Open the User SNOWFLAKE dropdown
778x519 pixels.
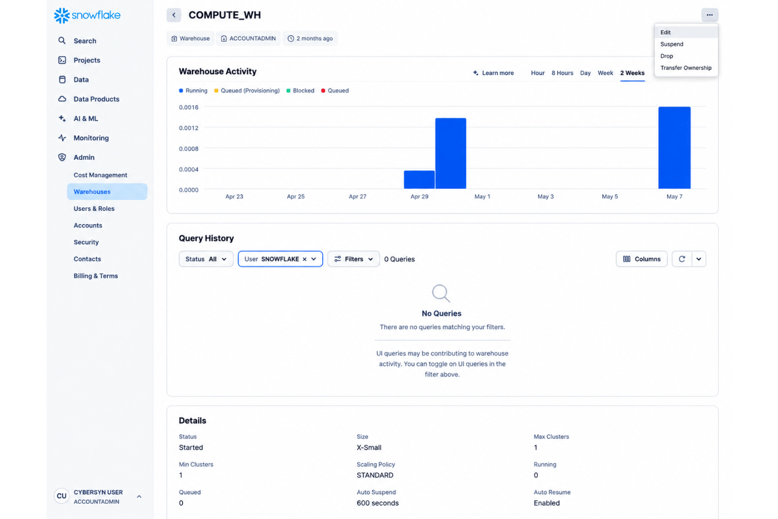point(280,259)
